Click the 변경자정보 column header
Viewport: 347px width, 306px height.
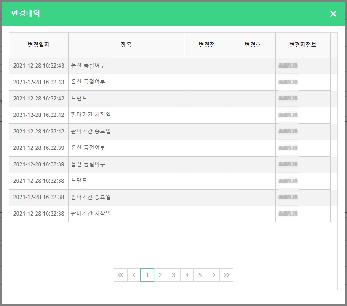click(303, 45)
